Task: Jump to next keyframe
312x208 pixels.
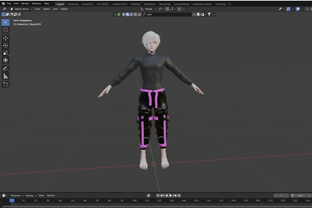Action: click(175, 196)
